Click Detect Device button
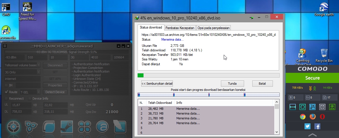Image resolution: width=339 pixels, height=138 pixels. [x=55, y=92]
